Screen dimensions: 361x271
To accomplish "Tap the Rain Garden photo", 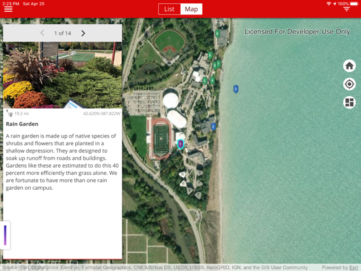I will [62, 75].
